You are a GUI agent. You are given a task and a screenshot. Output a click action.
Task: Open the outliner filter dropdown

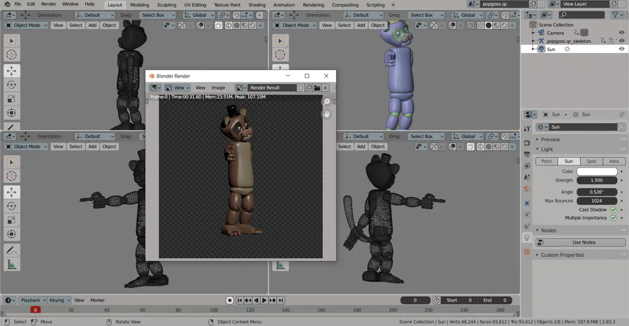coord(617,15)
